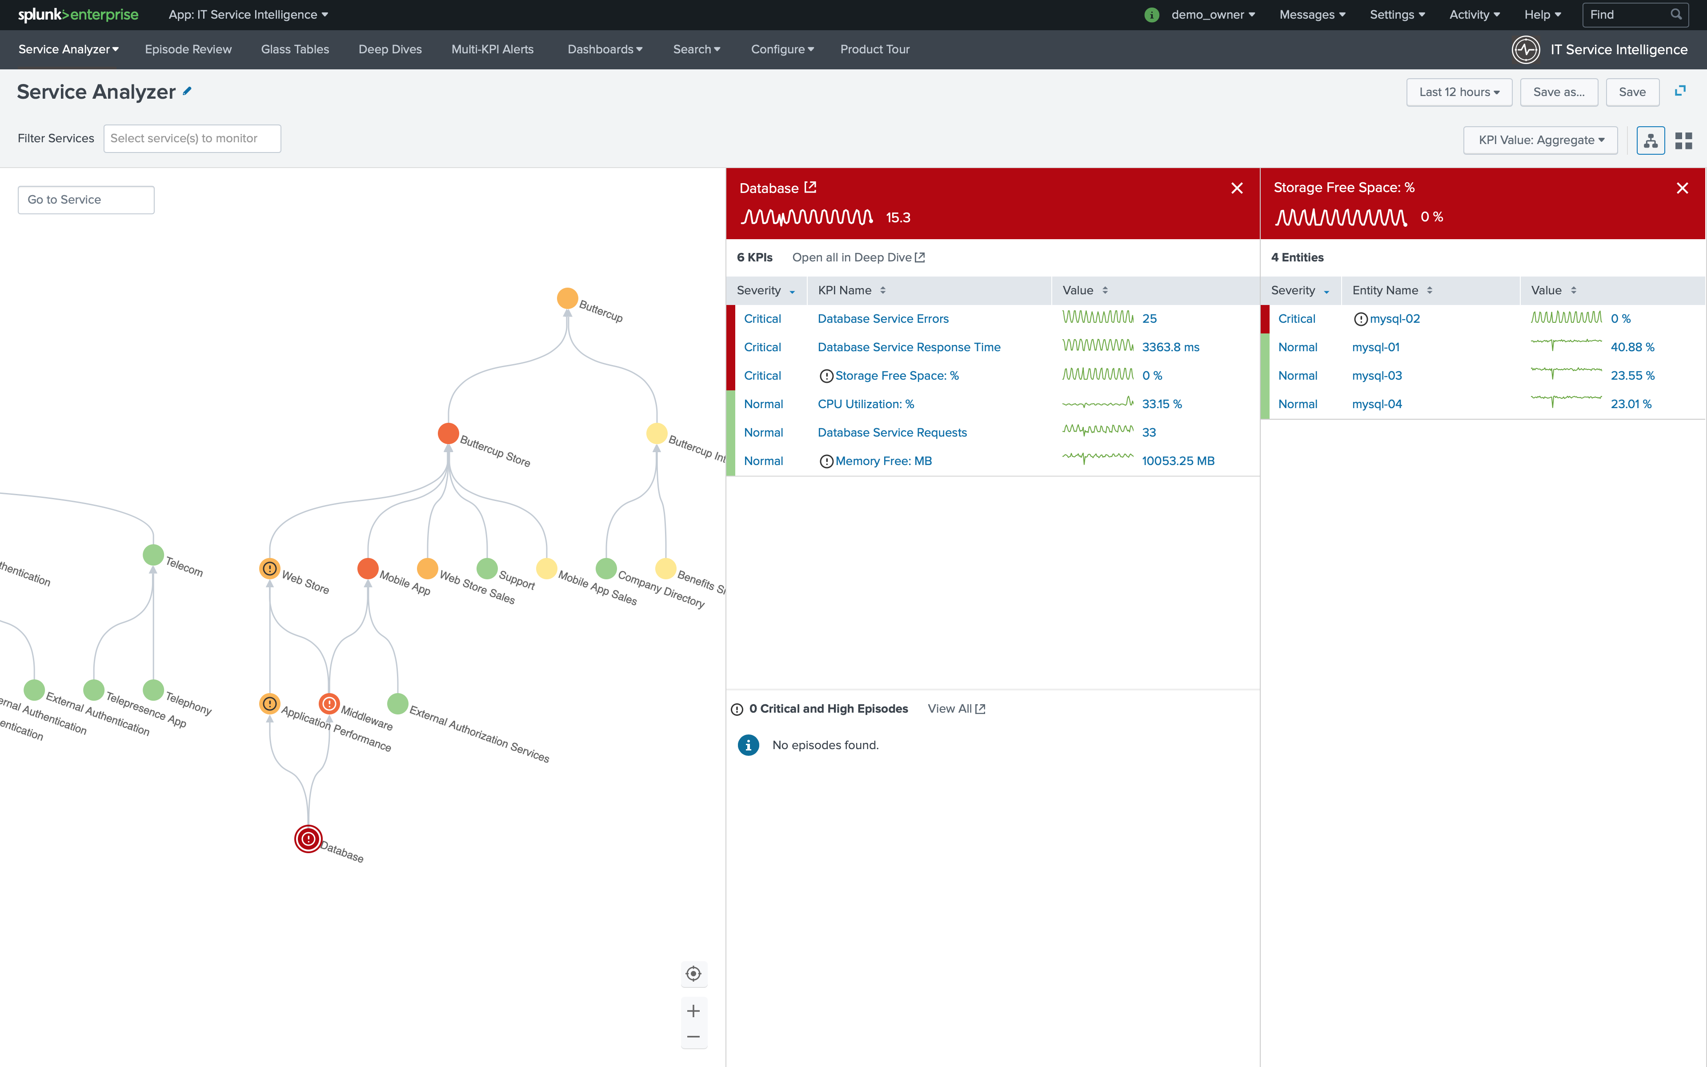Click the recenter target icon on the map

point(693,974)
